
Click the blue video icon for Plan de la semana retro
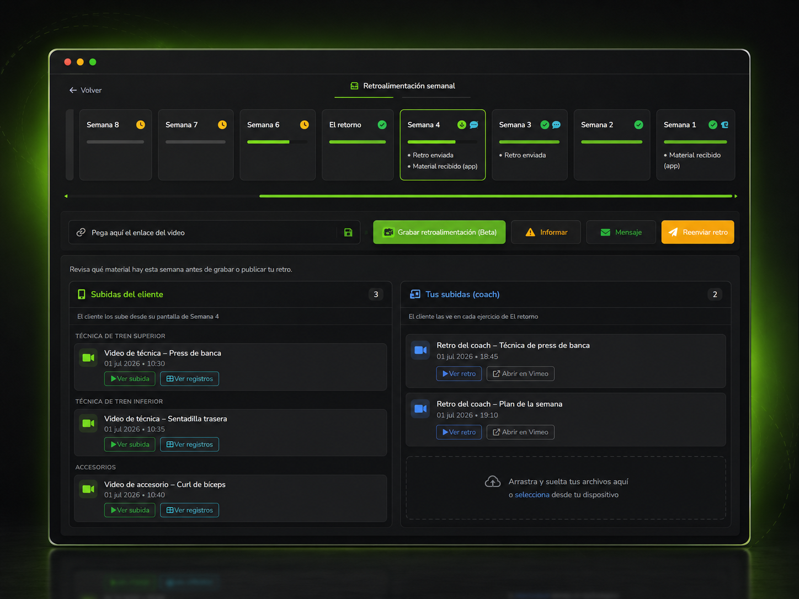pyautogui.click(x=420, y=409)
